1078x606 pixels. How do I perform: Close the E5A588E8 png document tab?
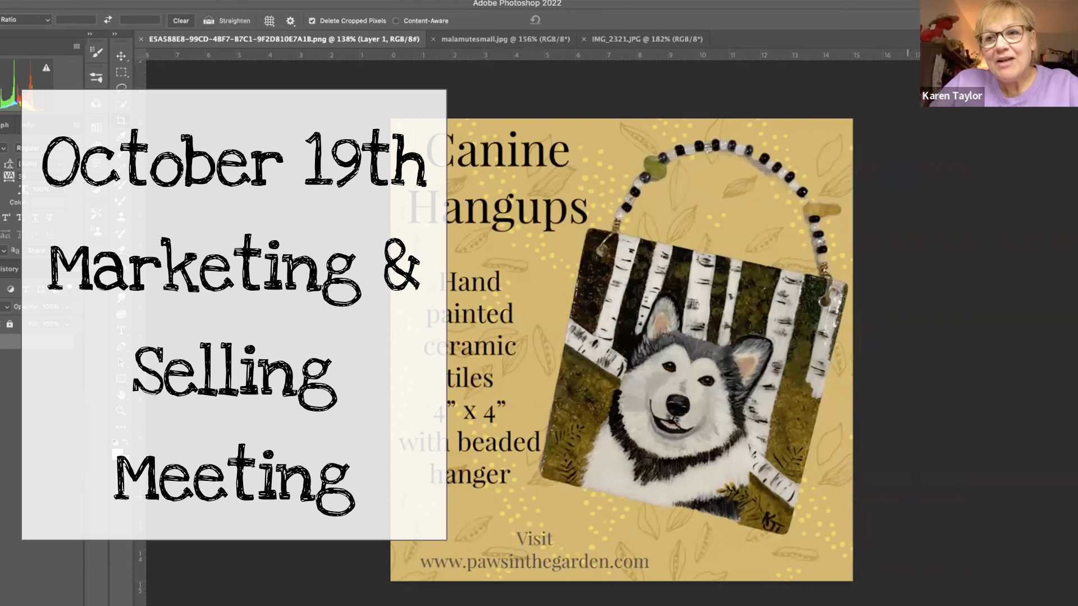click(140, 39)
